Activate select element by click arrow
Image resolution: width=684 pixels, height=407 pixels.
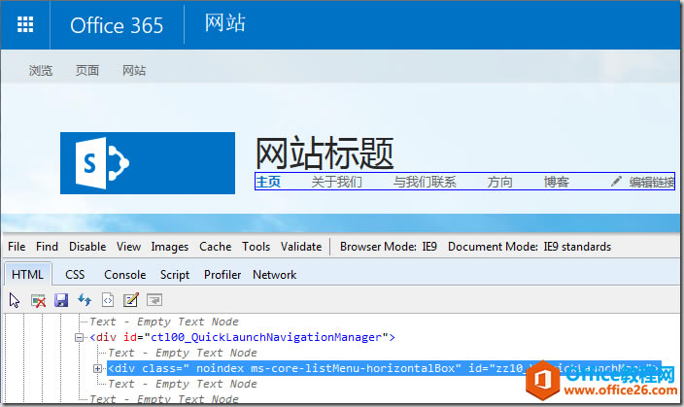[x=15, y=300]
